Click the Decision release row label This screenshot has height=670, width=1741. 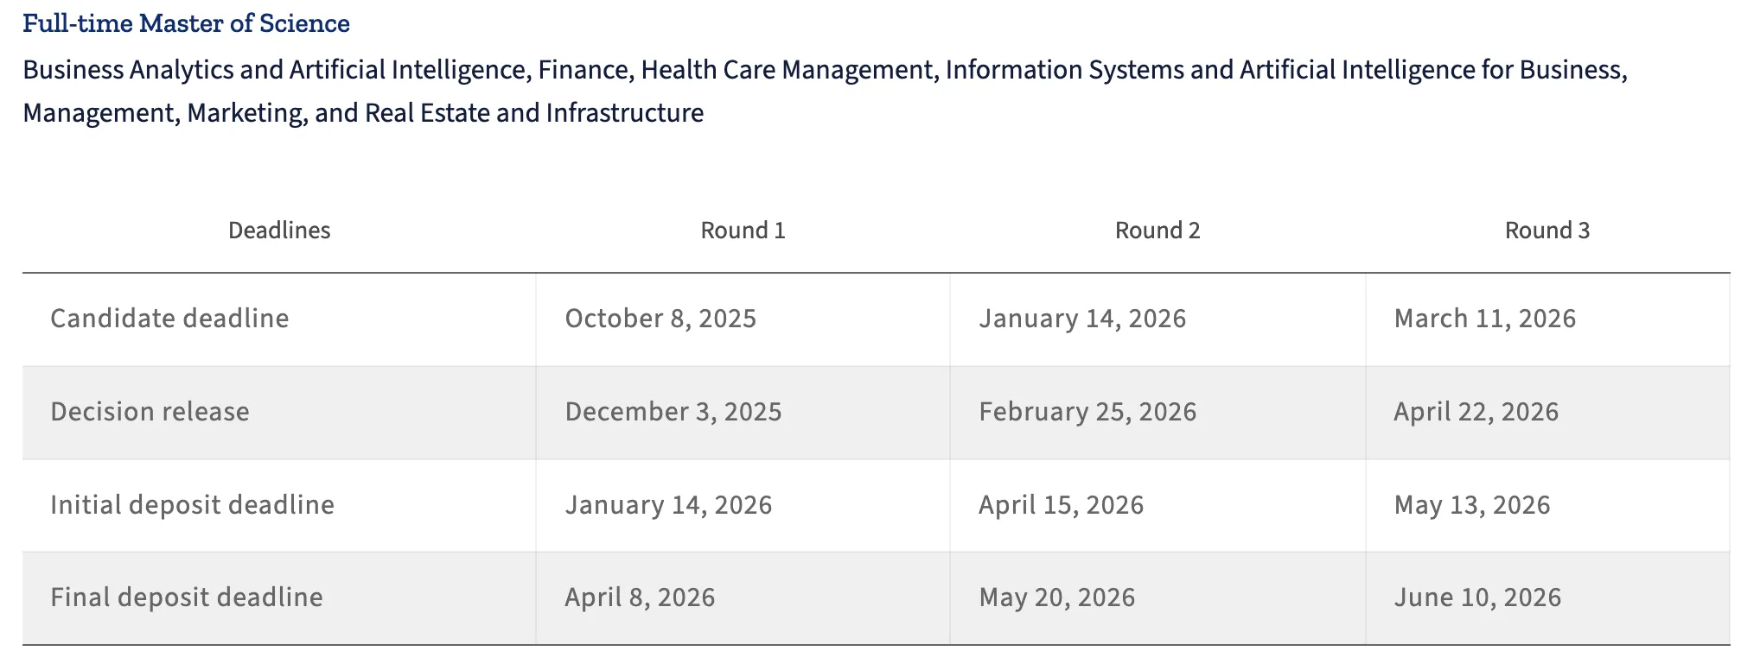[150, 412]
